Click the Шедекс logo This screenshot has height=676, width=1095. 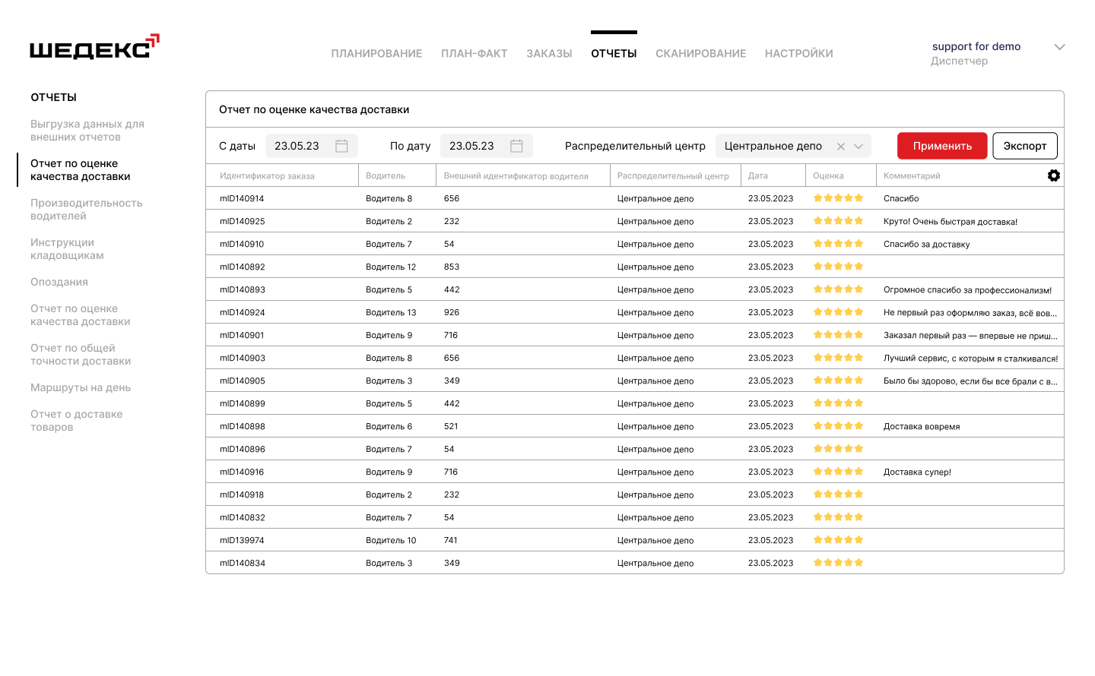pyautogui.click(x=94, y=47)
